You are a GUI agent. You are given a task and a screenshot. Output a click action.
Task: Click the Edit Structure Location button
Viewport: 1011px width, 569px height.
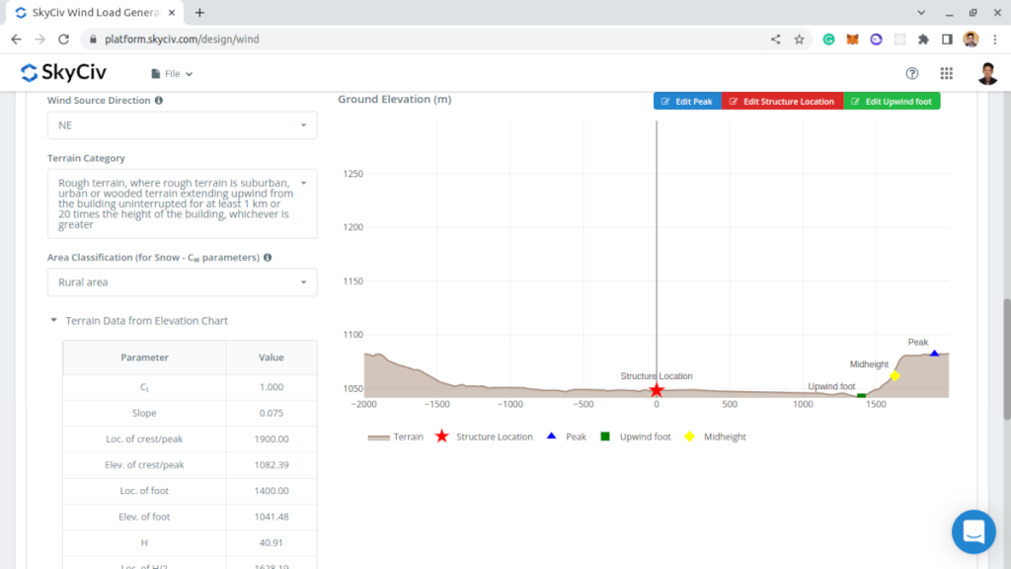782,102
